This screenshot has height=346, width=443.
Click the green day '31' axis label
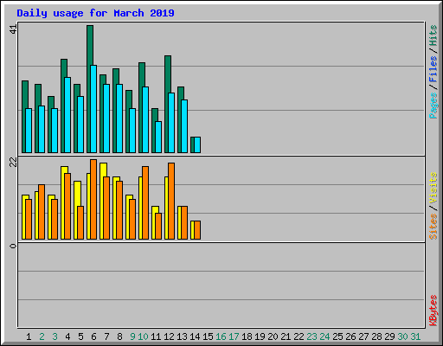tap(415, 336)
